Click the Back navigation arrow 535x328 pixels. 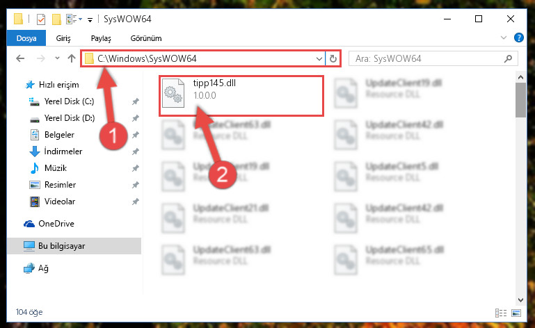(x=20, y=58)
